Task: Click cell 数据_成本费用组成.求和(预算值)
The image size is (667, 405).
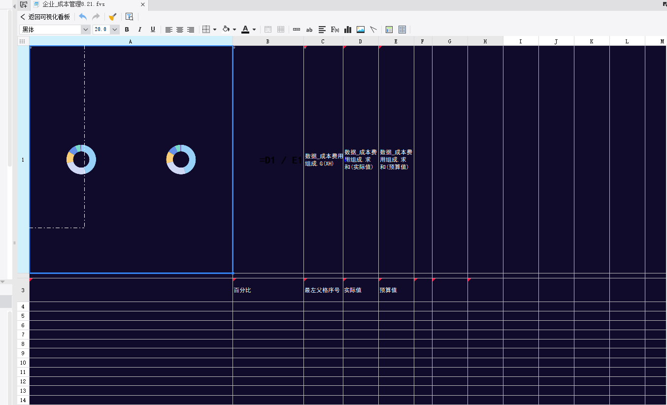Action: pyautogui.click(x=396, y=160)
